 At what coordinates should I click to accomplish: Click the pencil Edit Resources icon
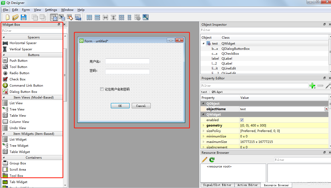click(204, 160)
